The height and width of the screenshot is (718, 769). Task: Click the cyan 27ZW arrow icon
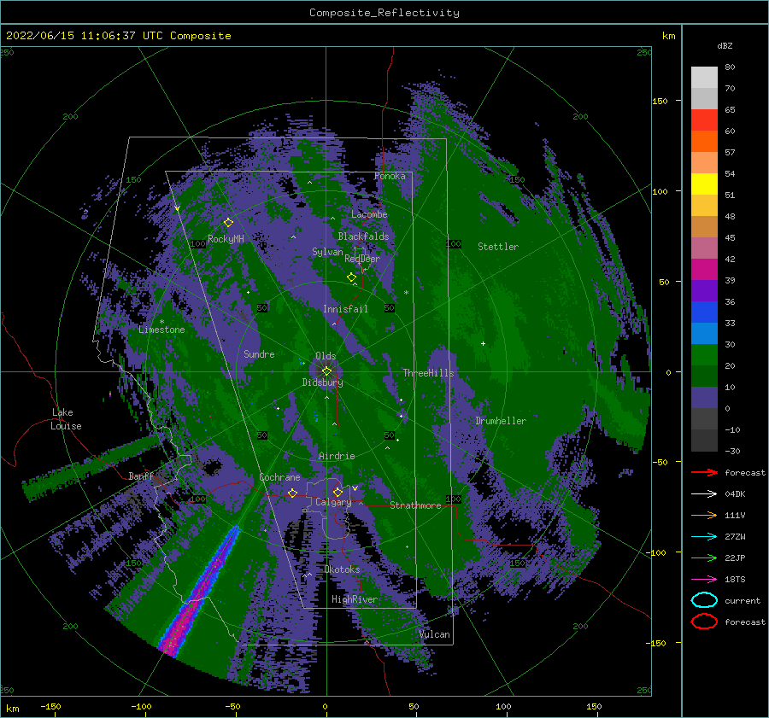coord(704,537)
